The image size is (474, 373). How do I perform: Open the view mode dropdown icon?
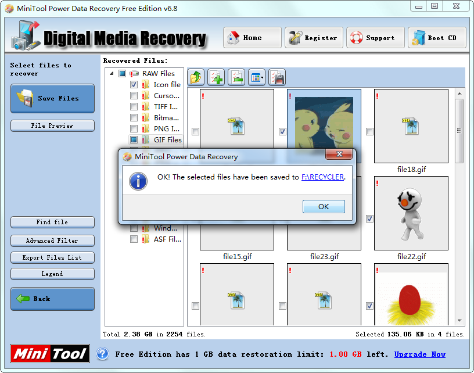(x=257, y=77)
